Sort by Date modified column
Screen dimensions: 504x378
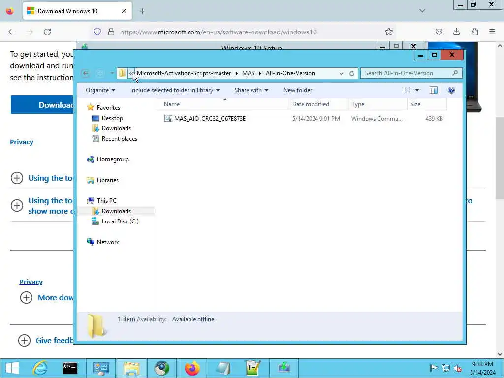tap(318, 104)
